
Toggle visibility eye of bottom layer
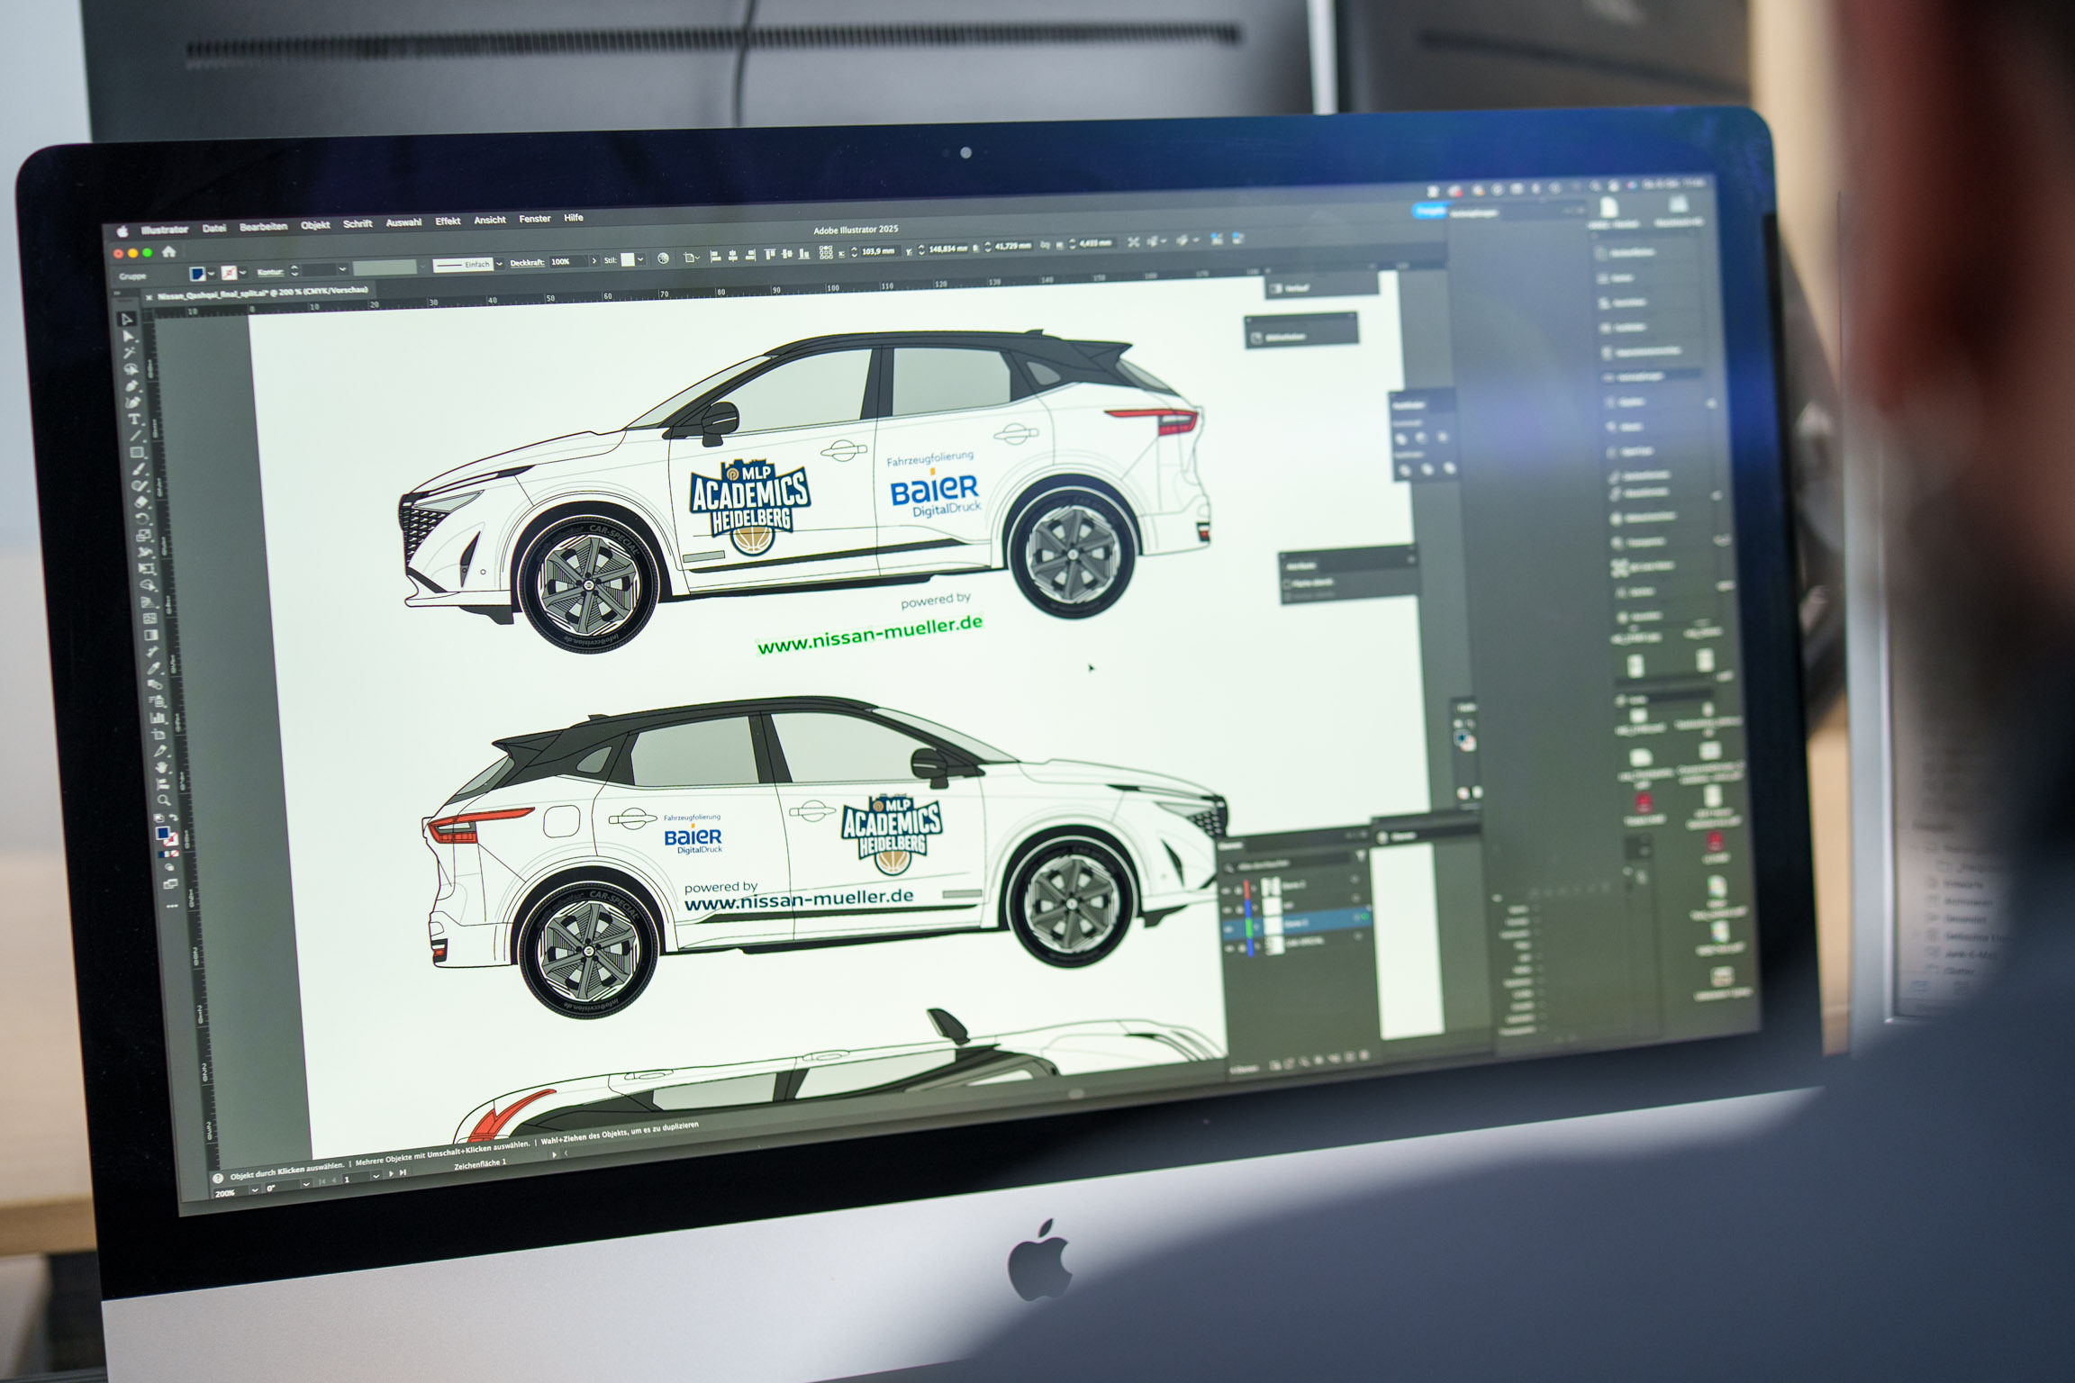pyautogui.click(x=1229, y=948)
